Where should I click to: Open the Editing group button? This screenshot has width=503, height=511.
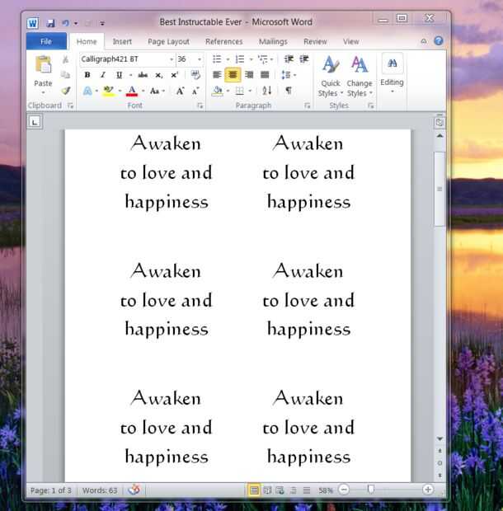tap(393, 74)
